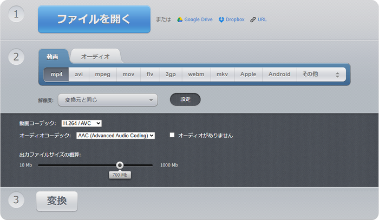Open the 動画コーデック H.264 / AVC dropdown

[x=81, y=123]
